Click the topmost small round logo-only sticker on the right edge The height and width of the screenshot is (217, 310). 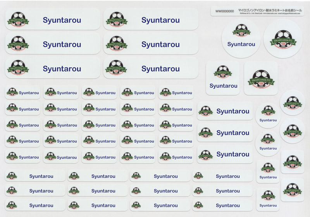pos(292,103)
